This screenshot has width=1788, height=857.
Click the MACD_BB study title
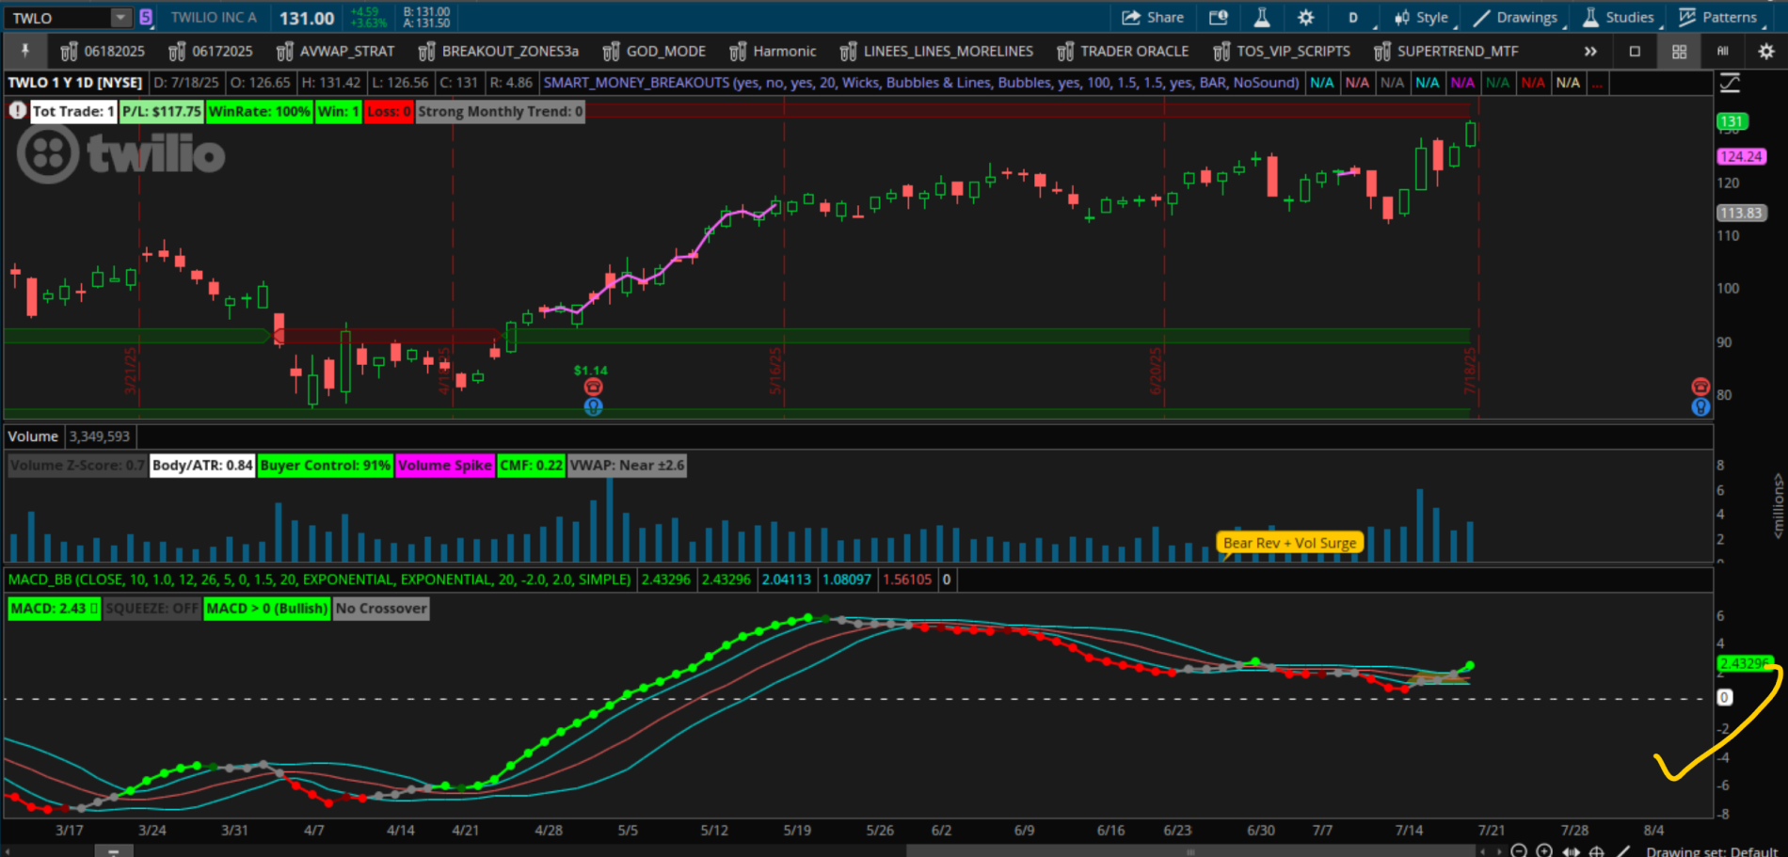[319, 579]
